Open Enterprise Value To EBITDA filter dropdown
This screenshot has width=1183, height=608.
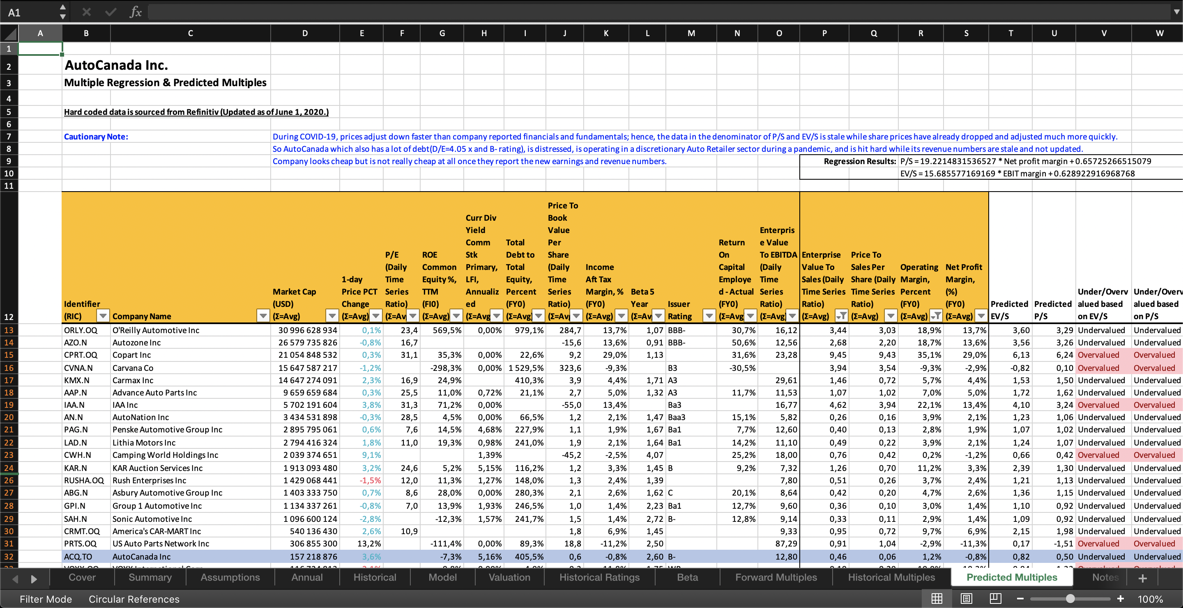point(792,315)
